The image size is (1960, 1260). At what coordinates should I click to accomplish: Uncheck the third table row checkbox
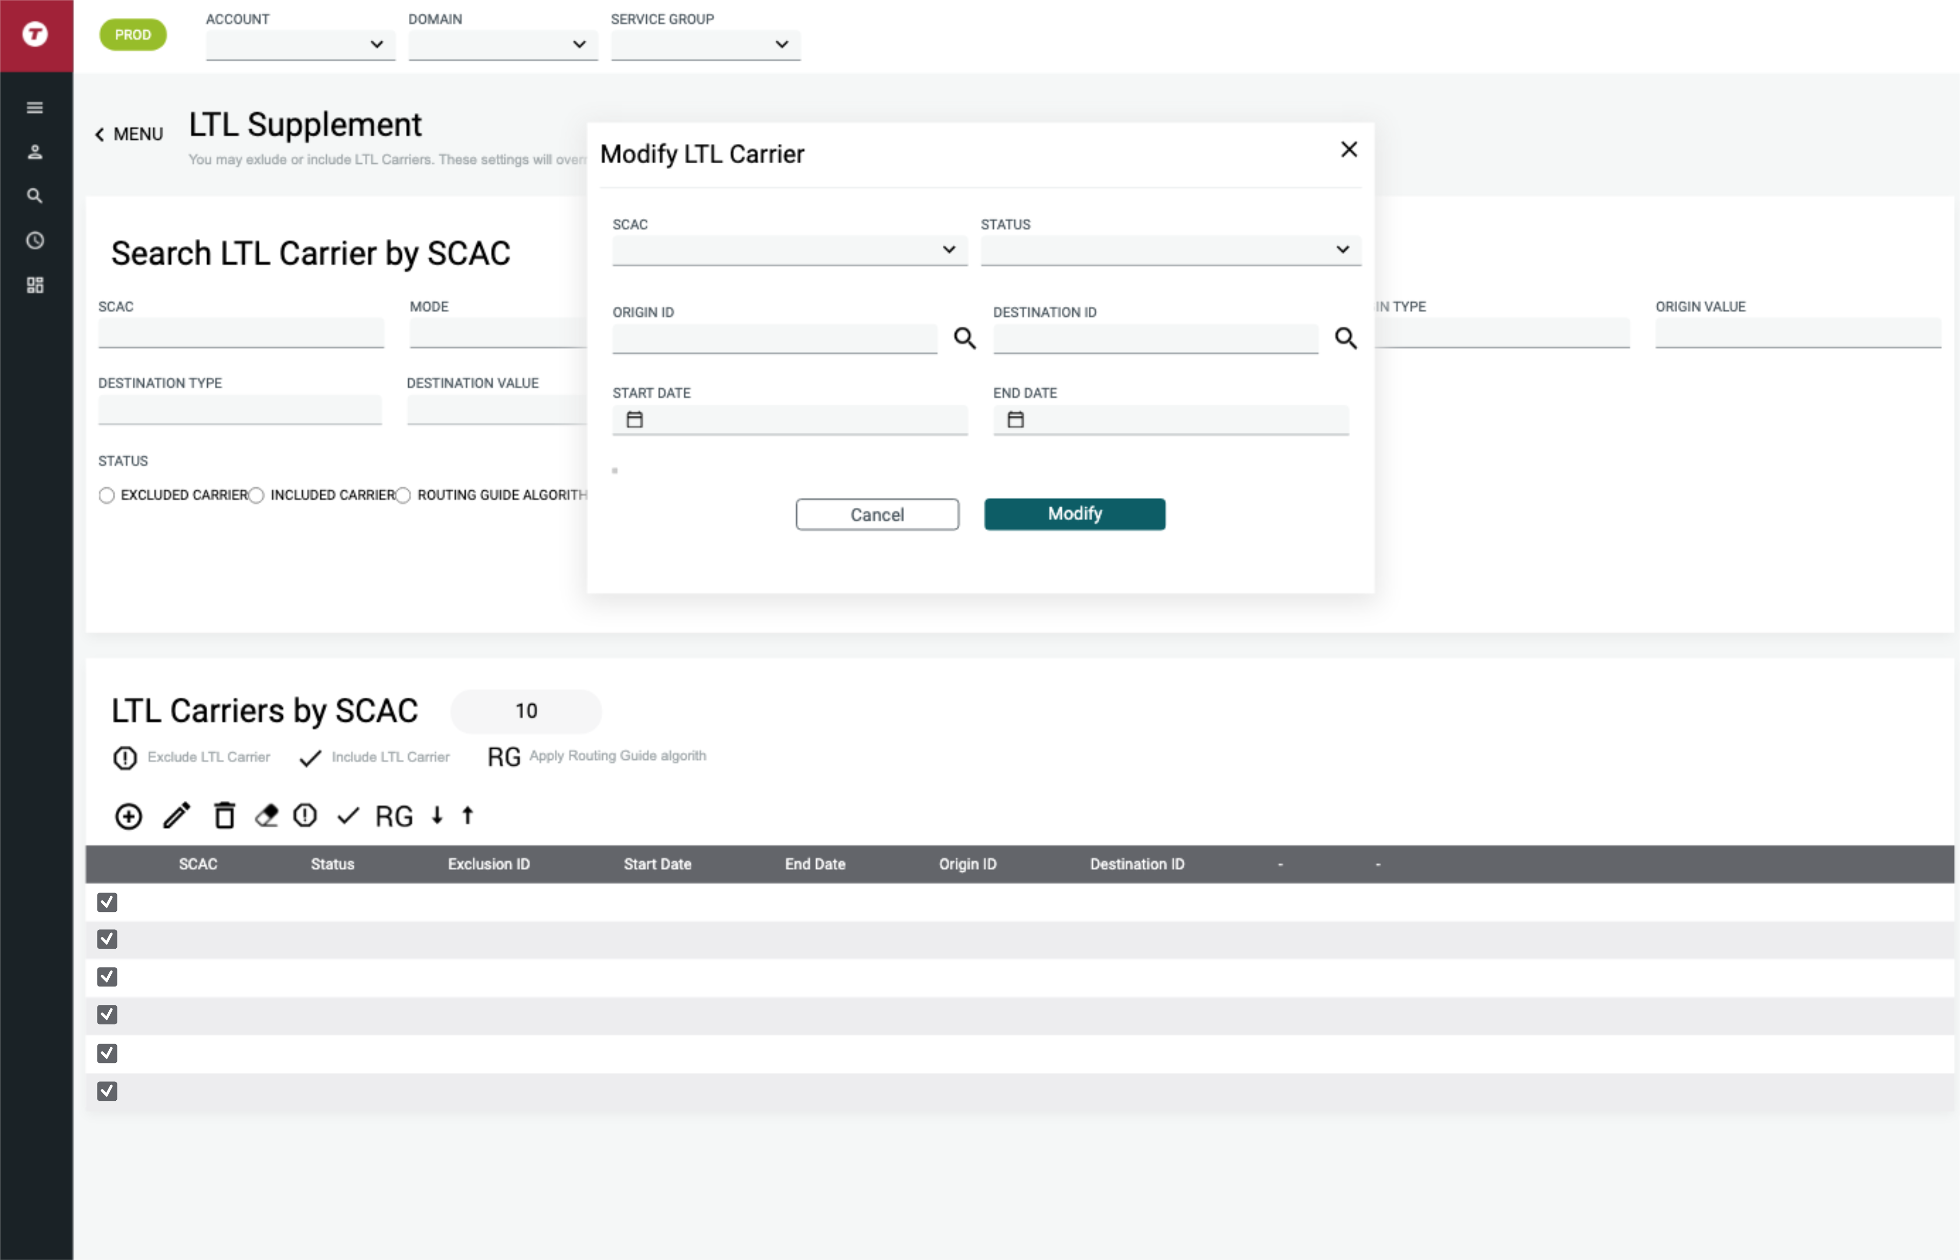coord(107,977)
